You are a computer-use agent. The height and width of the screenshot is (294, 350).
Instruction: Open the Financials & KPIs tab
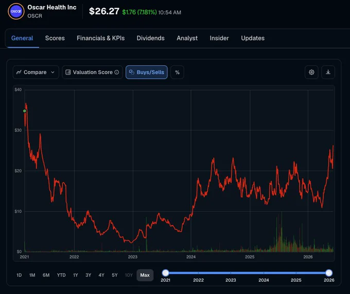coord(101,38)
